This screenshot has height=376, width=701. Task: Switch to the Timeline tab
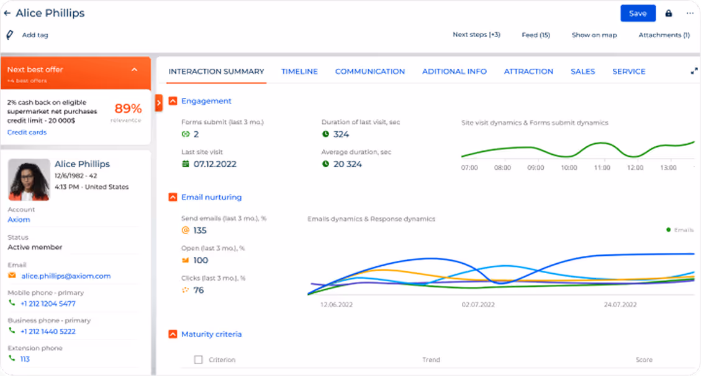pos(299,71)
